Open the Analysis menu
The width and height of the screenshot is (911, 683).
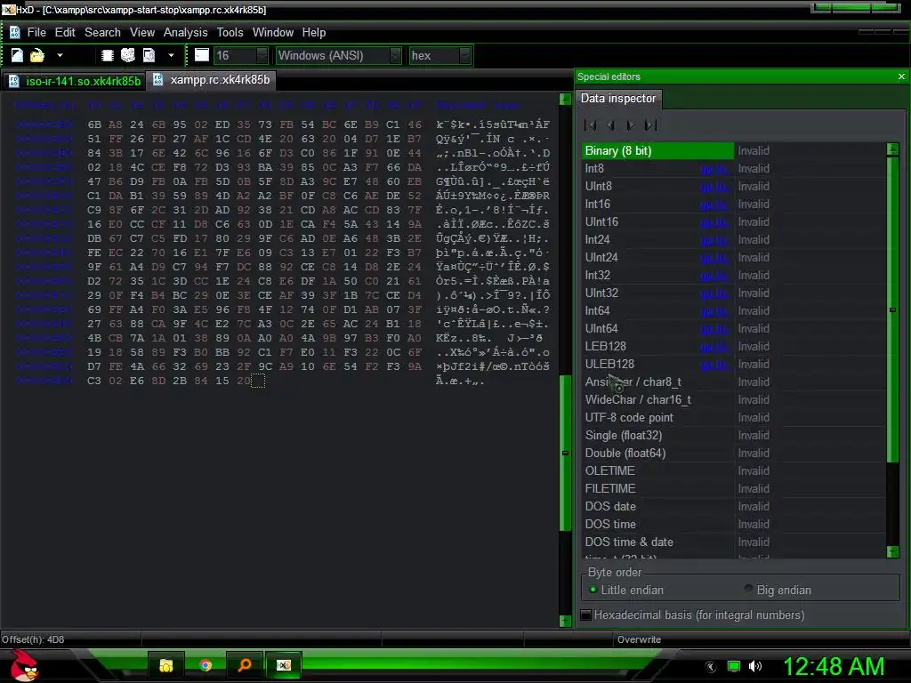coord(185,33)
